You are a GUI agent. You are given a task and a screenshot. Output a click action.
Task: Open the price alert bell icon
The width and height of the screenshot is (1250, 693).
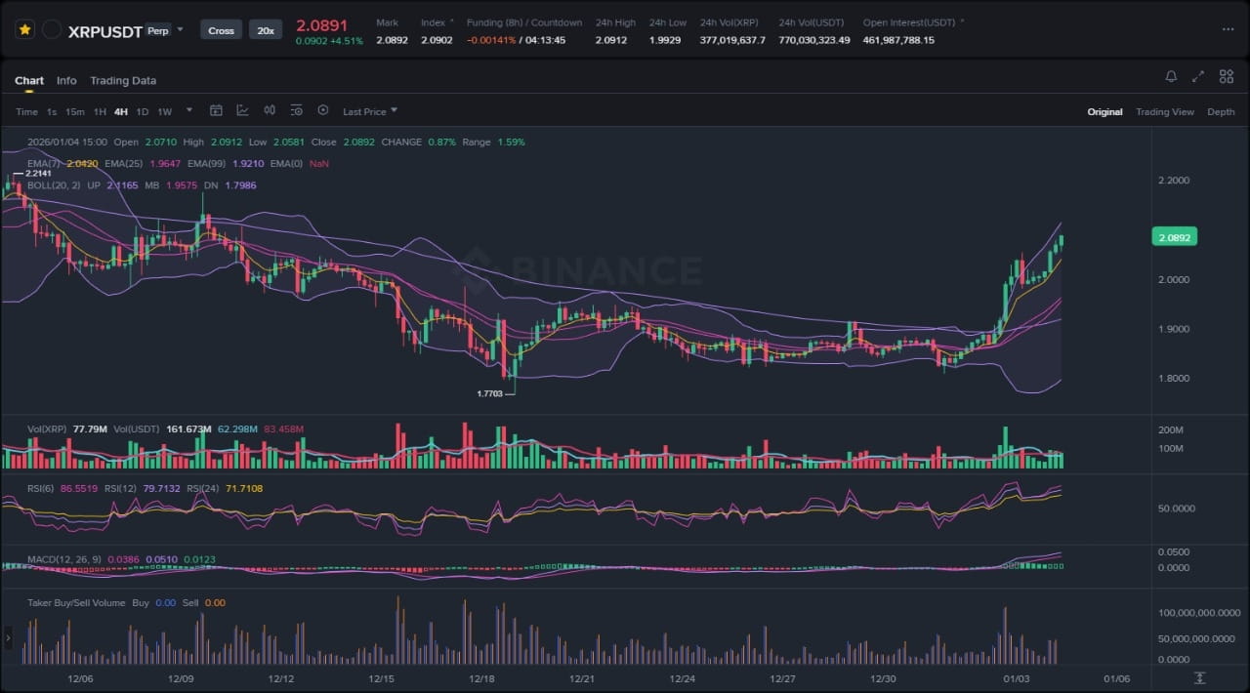[1171, 76]
